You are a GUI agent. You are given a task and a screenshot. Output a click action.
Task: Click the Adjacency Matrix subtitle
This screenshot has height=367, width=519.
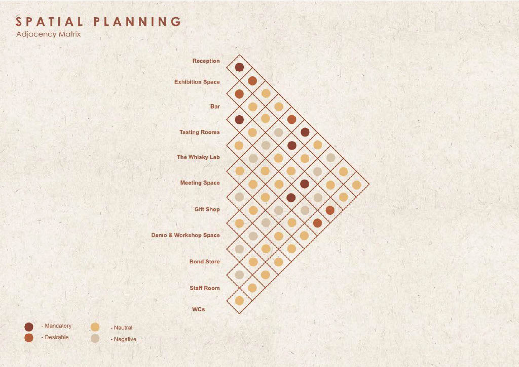(x=48, y=34)
